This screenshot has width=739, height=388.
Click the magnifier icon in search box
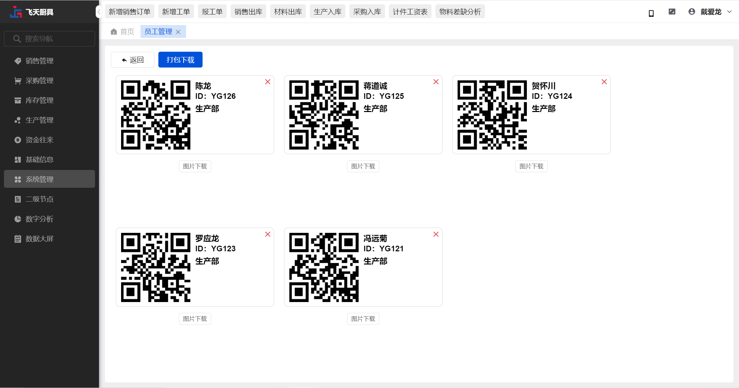(17, 39)
